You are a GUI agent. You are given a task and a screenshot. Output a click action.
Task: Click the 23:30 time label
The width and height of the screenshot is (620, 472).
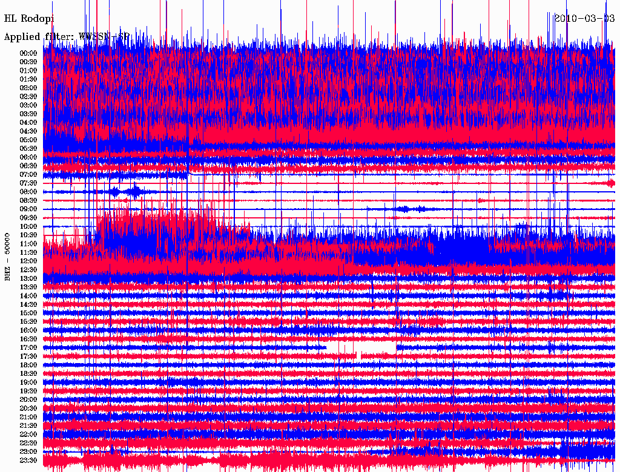[x=28, y=461]
